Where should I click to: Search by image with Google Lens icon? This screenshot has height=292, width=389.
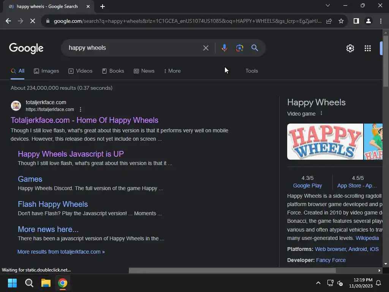(x=240, y=48)
